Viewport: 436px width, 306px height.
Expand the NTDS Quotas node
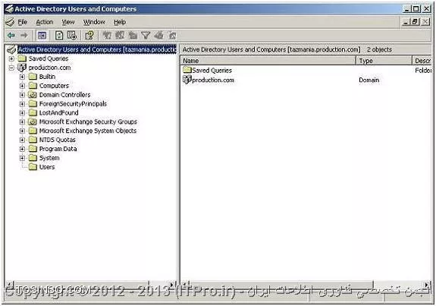(22, 140)
